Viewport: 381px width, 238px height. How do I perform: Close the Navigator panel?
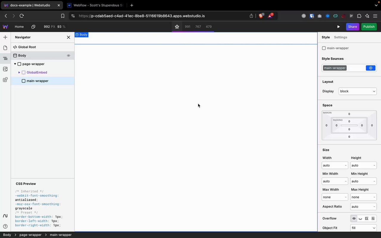click(x=68, y=37)
